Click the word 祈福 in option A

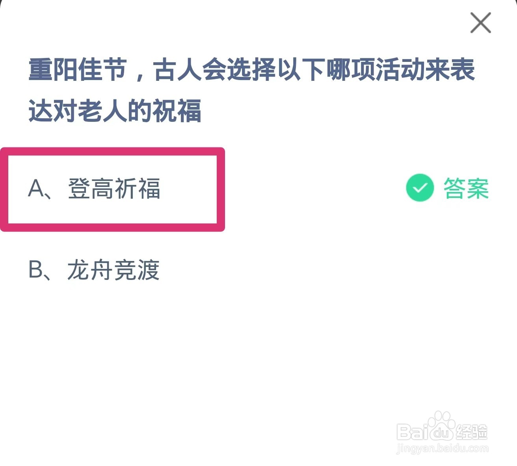pos(138,188)
